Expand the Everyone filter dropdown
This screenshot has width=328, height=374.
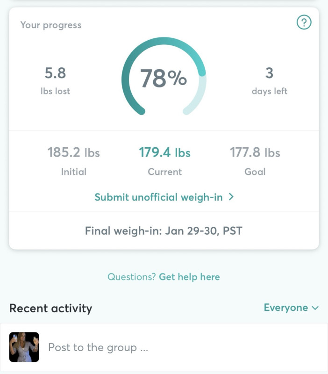coord(286,308)
